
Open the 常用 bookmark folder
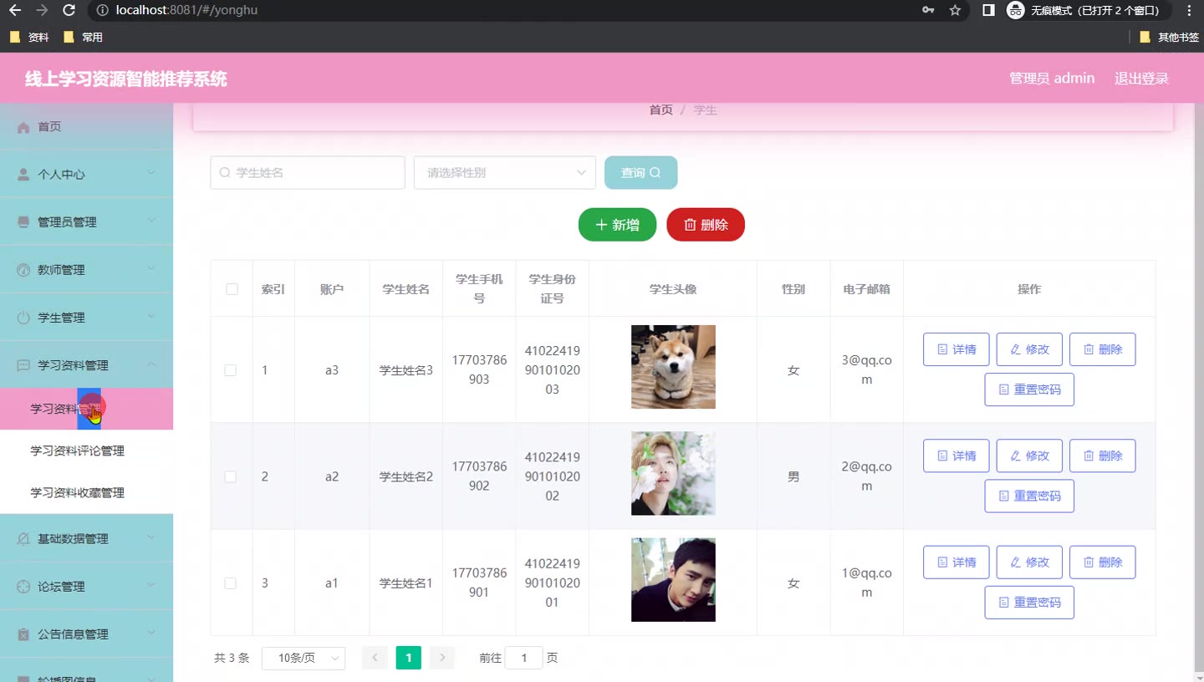coord(83,38)
